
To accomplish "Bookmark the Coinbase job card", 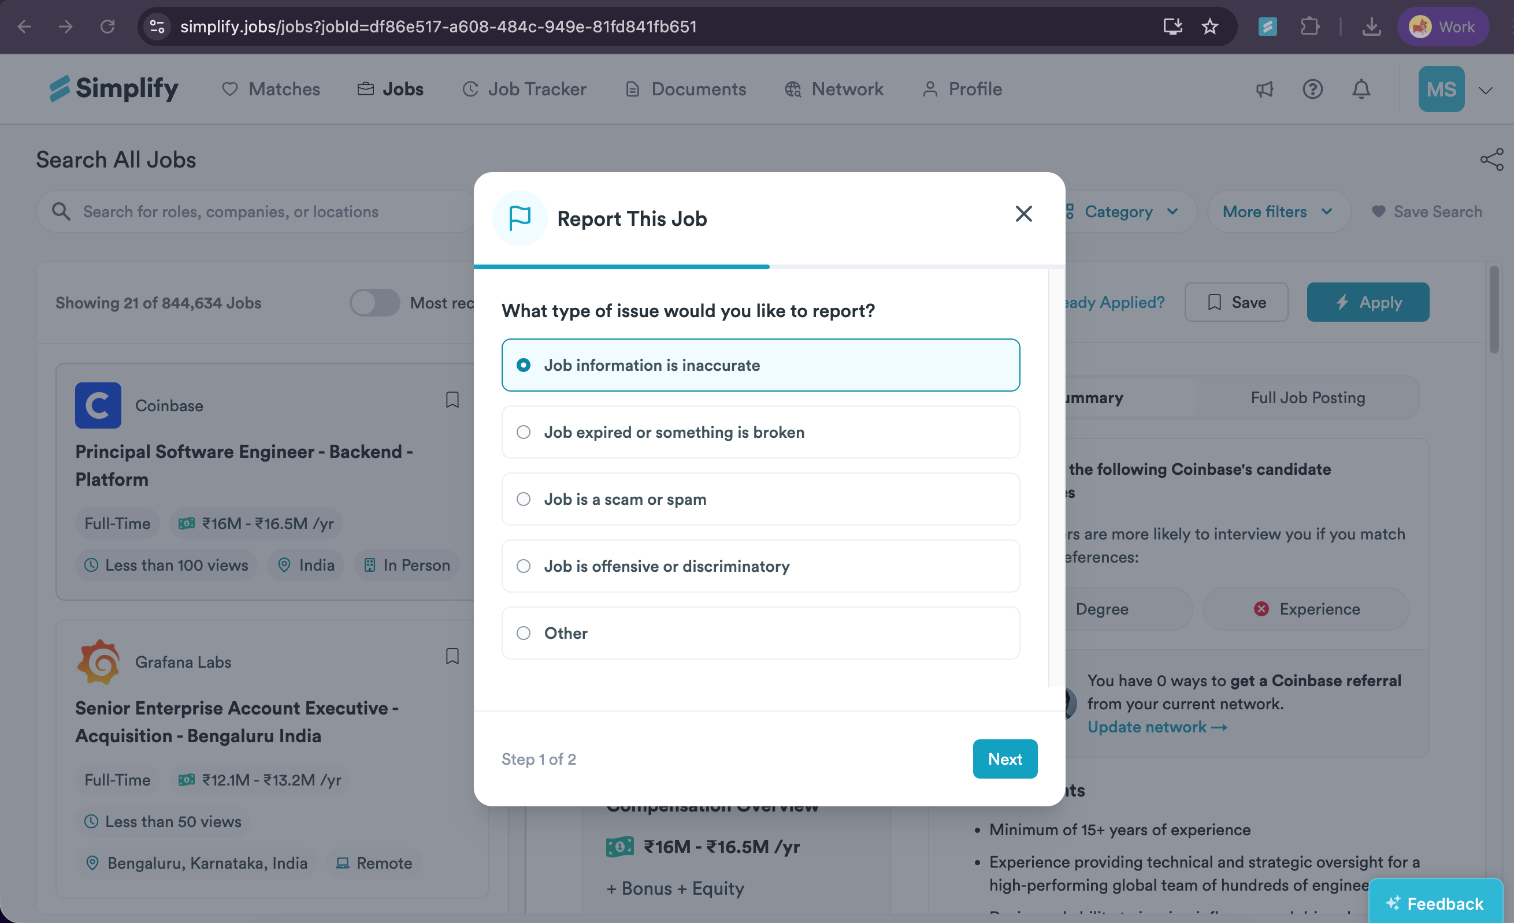I will tap(452, 400).
